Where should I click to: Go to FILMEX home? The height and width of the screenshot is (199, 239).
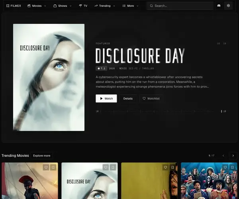[14, 6]
